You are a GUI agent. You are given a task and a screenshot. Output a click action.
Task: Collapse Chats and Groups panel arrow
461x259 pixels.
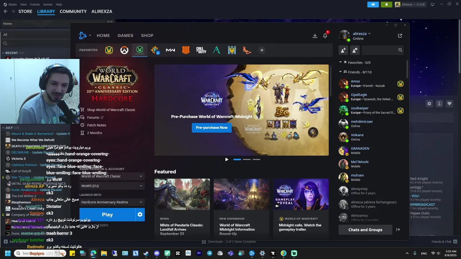(x=398, y=230)
